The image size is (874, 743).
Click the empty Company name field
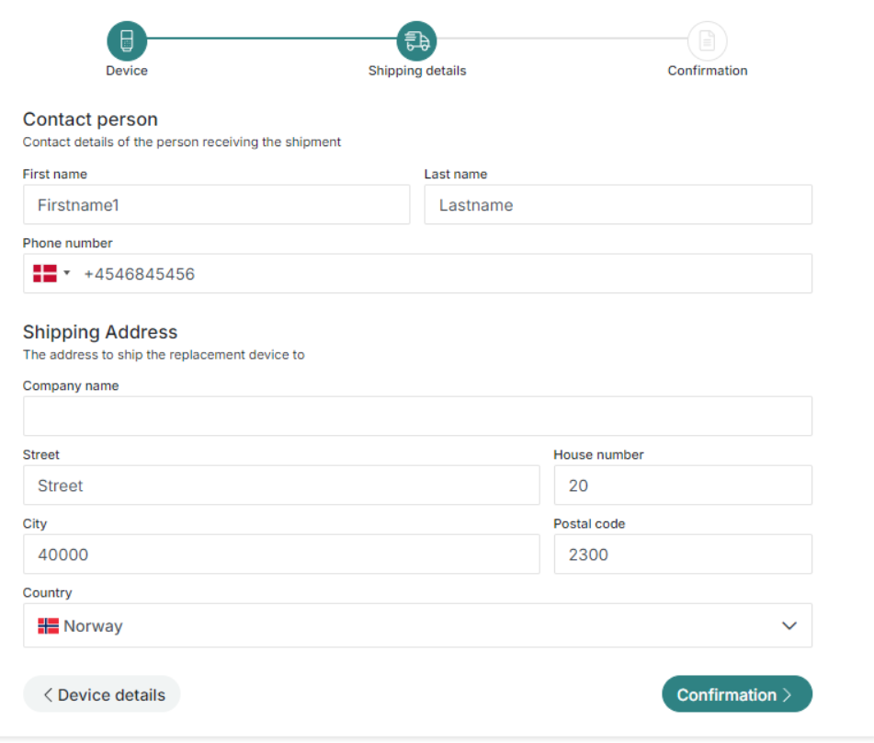[x=417, y=417]
